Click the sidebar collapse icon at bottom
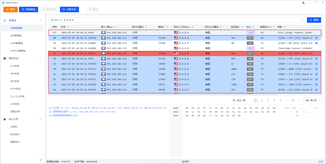The width and height of the screenshot is (326, 164). [x=40, y=160]
